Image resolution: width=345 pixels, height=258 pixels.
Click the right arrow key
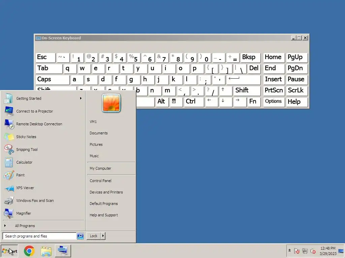coord(240,102)
